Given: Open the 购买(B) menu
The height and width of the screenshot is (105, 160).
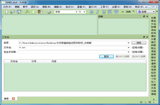Looking at the screenshot, I should (x=139, y=7).
